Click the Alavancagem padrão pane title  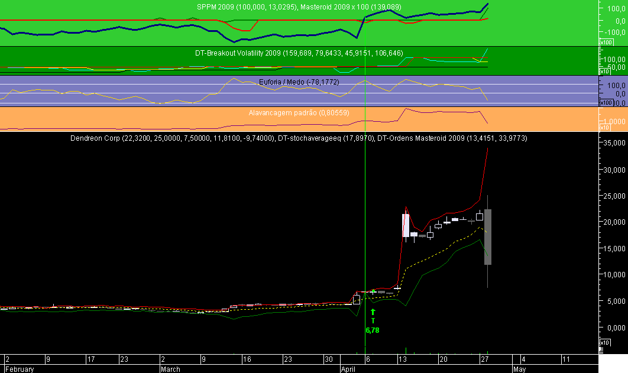click(x=299, y=113)
